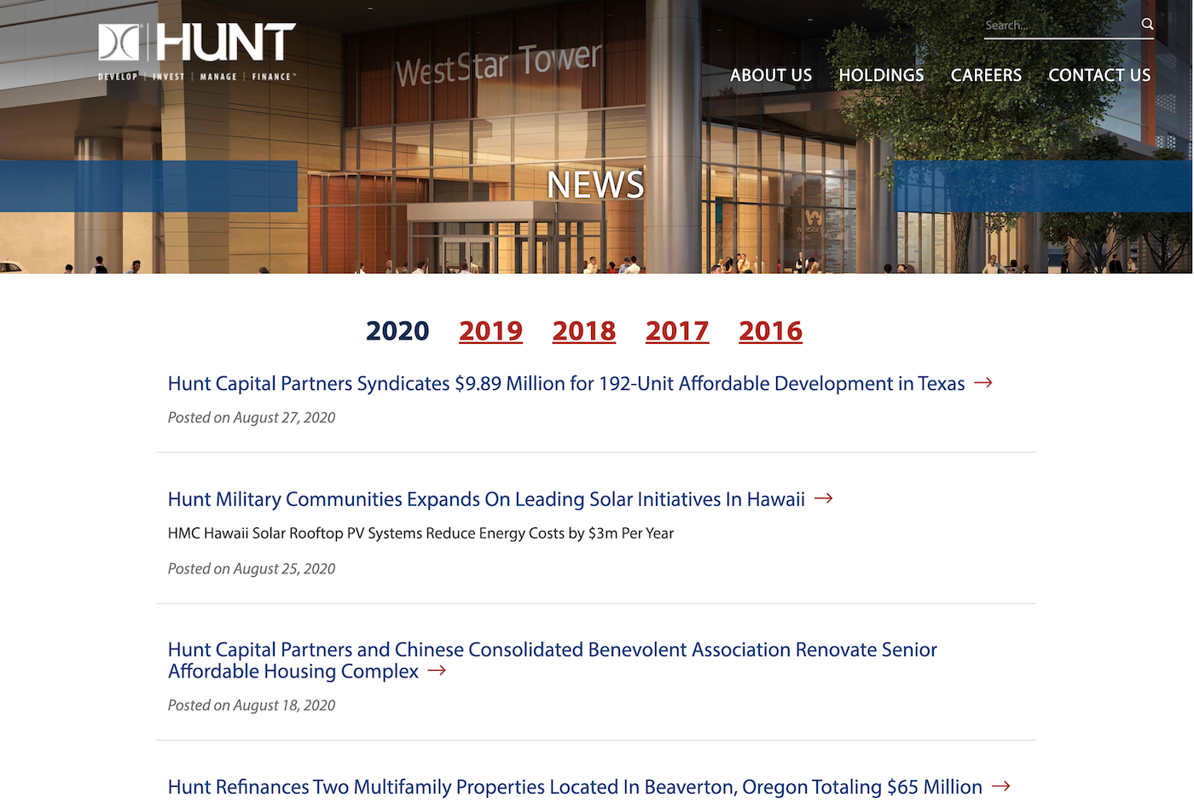This screenshot has width=1194, height=803.
Task: Click the NEWS page heading
Action: pyautogui.click(x=595, y=185)
